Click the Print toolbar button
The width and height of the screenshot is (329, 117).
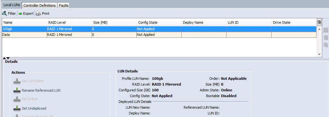tap(43, 13)
